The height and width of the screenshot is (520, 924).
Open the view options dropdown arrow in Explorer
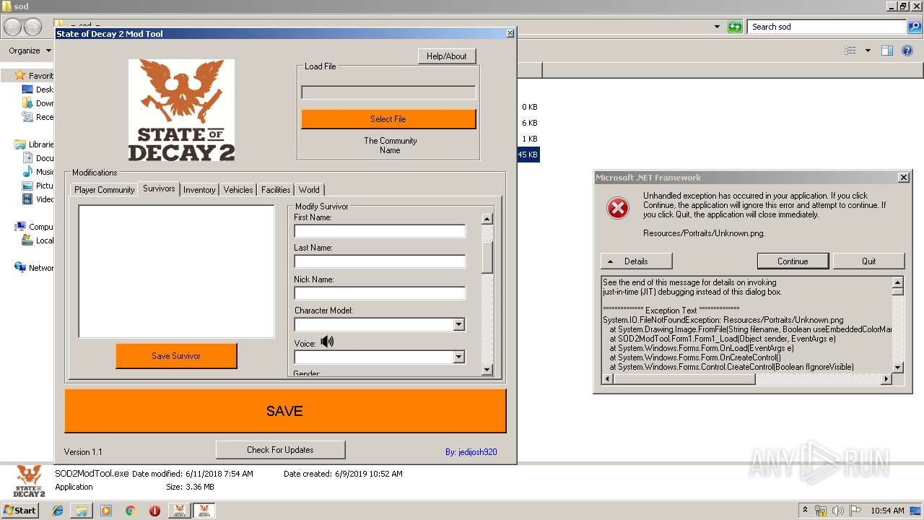[868, 51]
